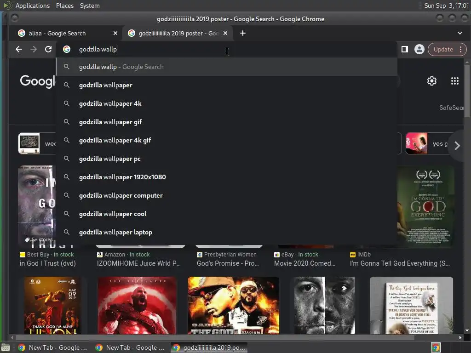Open the System menu
This screenshot has height=353, width=471.
(90, 6)
